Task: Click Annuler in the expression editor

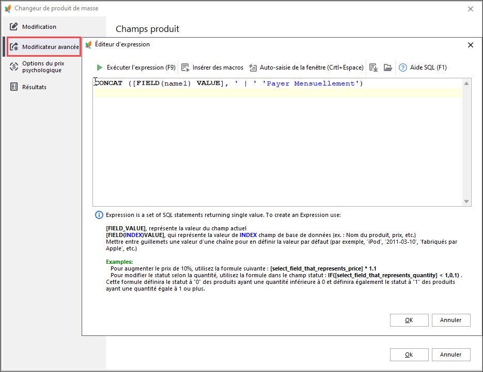Action: click(x=451, y=320)
